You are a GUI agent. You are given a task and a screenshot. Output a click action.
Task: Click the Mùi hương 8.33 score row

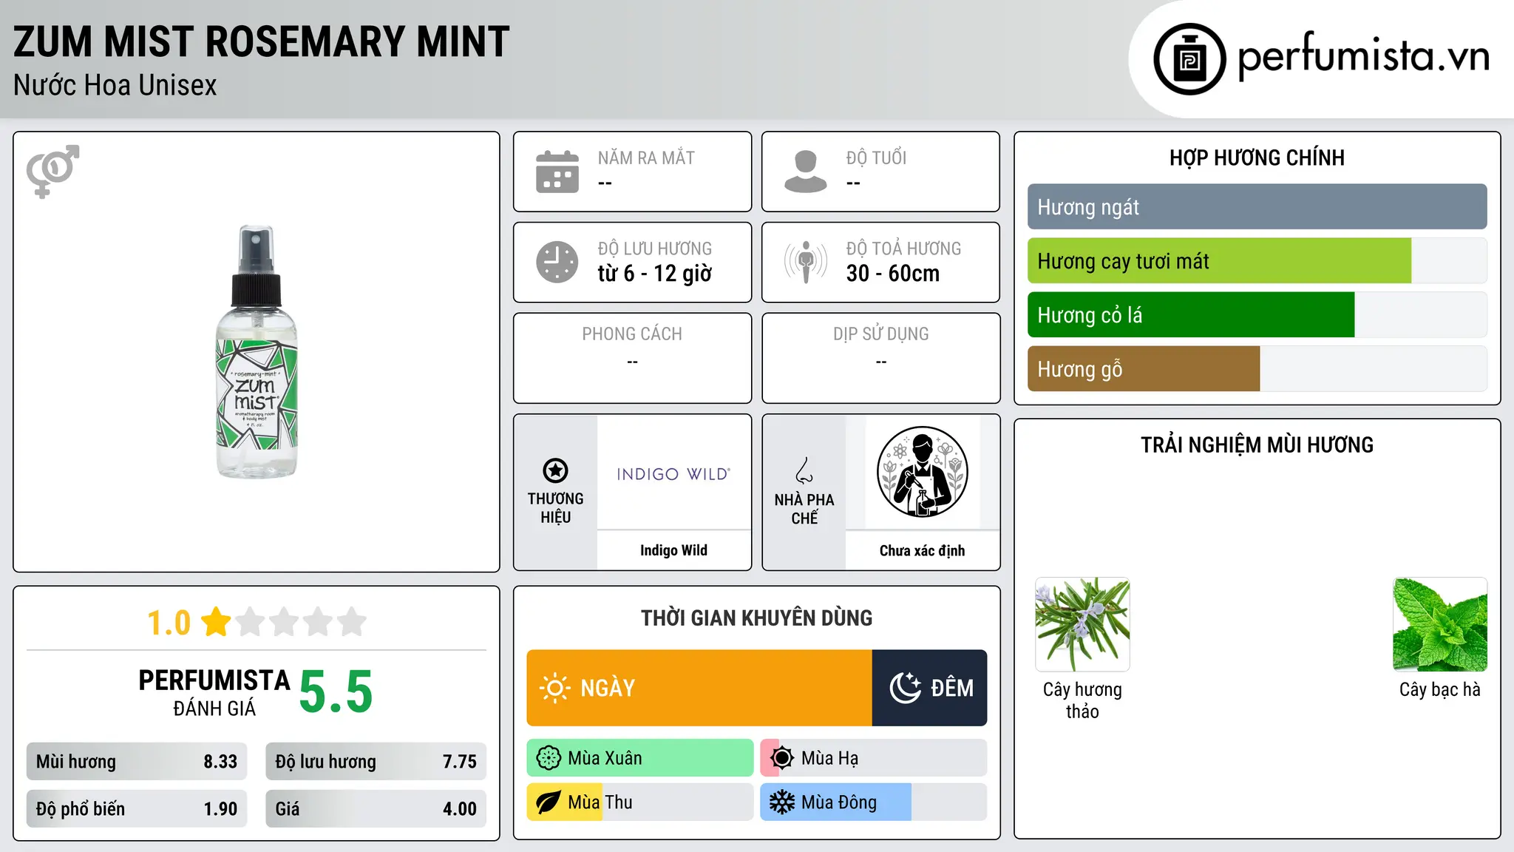(x=137, y=762)
